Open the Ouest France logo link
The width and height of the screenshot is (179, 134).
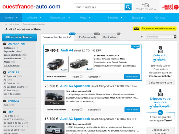click(170, 7)
